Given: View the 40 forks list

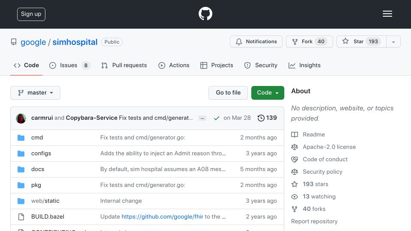Looking at the screenshot, I should 314,209.
